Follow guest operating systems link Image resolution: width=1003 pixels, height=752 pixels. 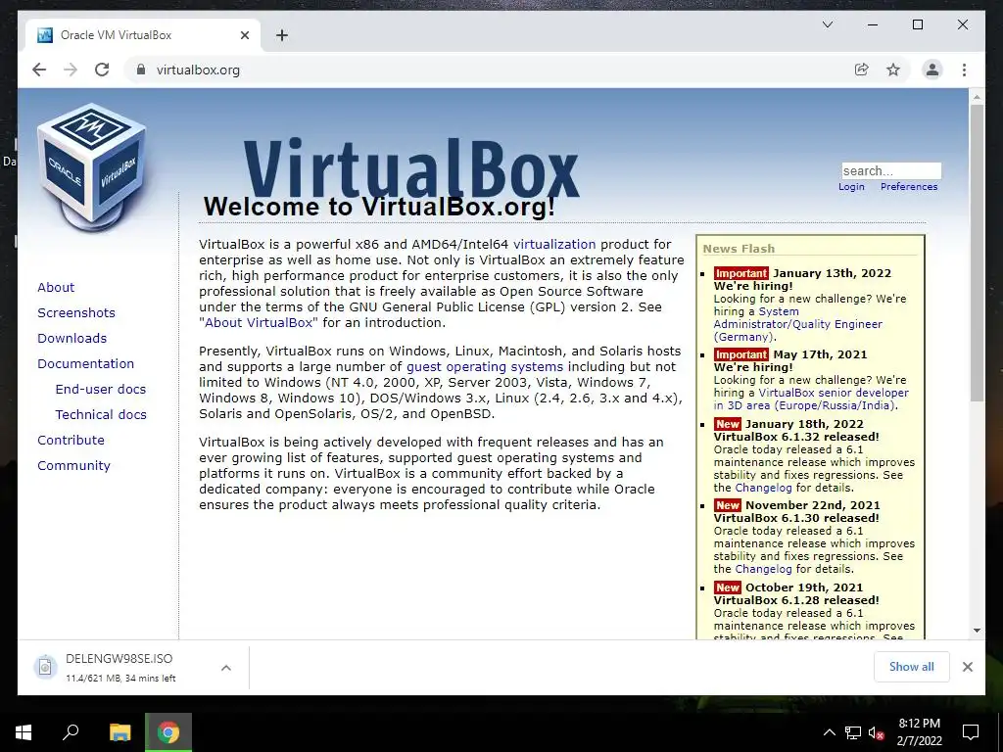tap(485, 367)
